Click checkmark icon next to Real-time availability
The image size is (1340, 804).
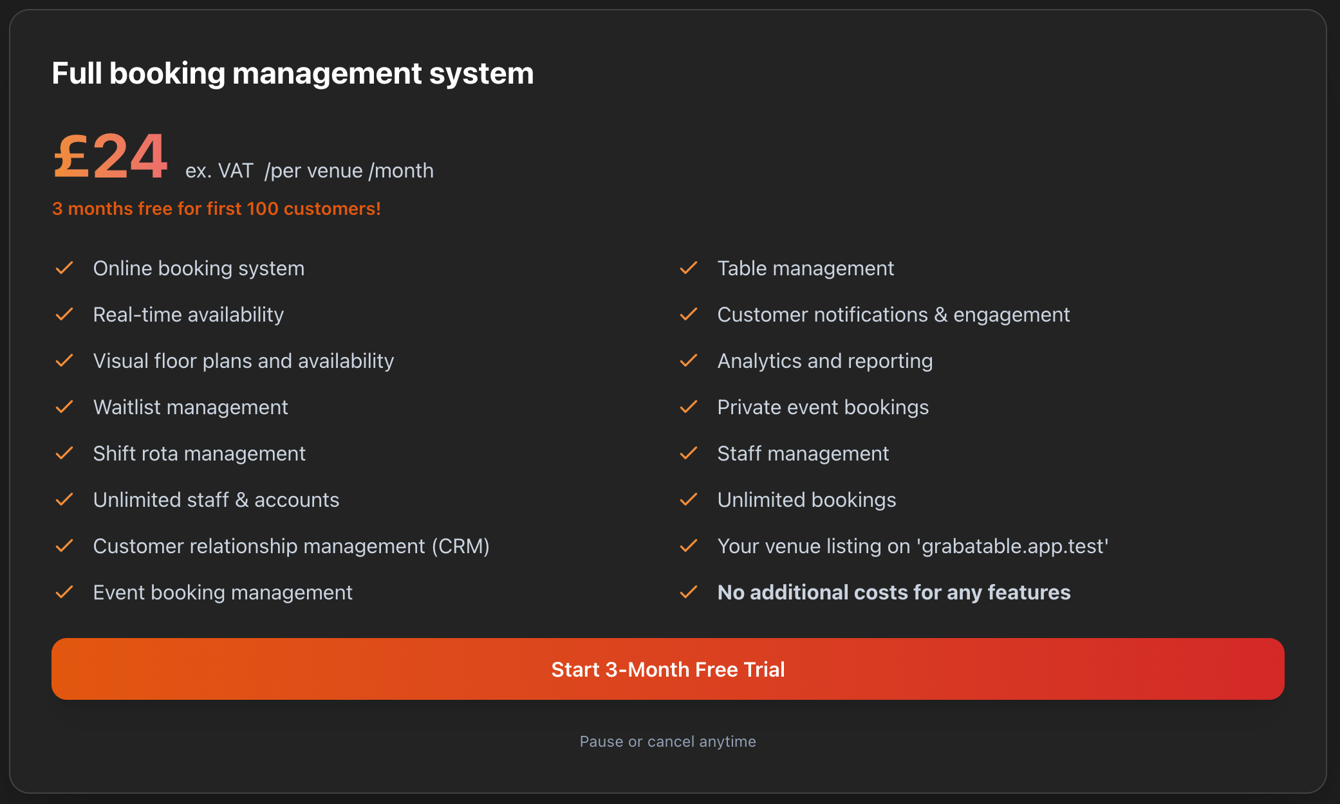pyautogui.click(x=64, y=315)
